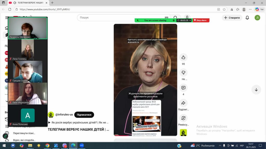Dislike the Short video
Viewport: 266px width, 149px height.
183,73
